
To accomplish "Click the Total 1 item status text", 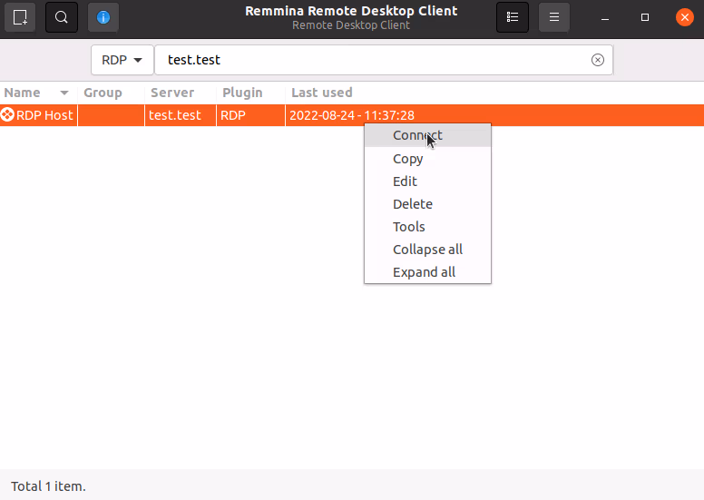I will (48, 486).
